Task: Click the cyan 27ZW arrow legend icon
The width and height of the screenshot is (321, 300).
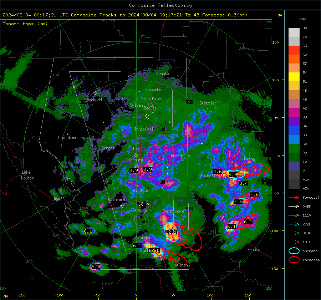Action: pos(294,224)
